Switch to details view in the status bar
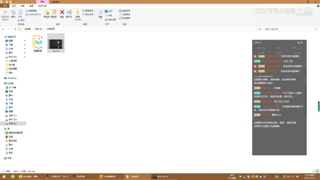Screen dimensions: 320x180 tap(314, 171)
